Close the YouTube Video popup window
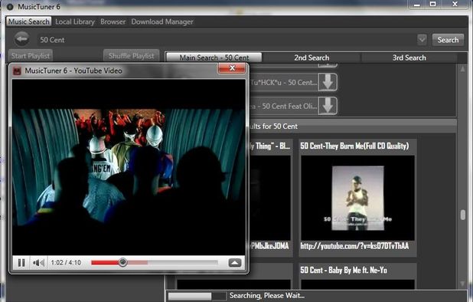The image size is (473, 302). click(x=232, y=68)
